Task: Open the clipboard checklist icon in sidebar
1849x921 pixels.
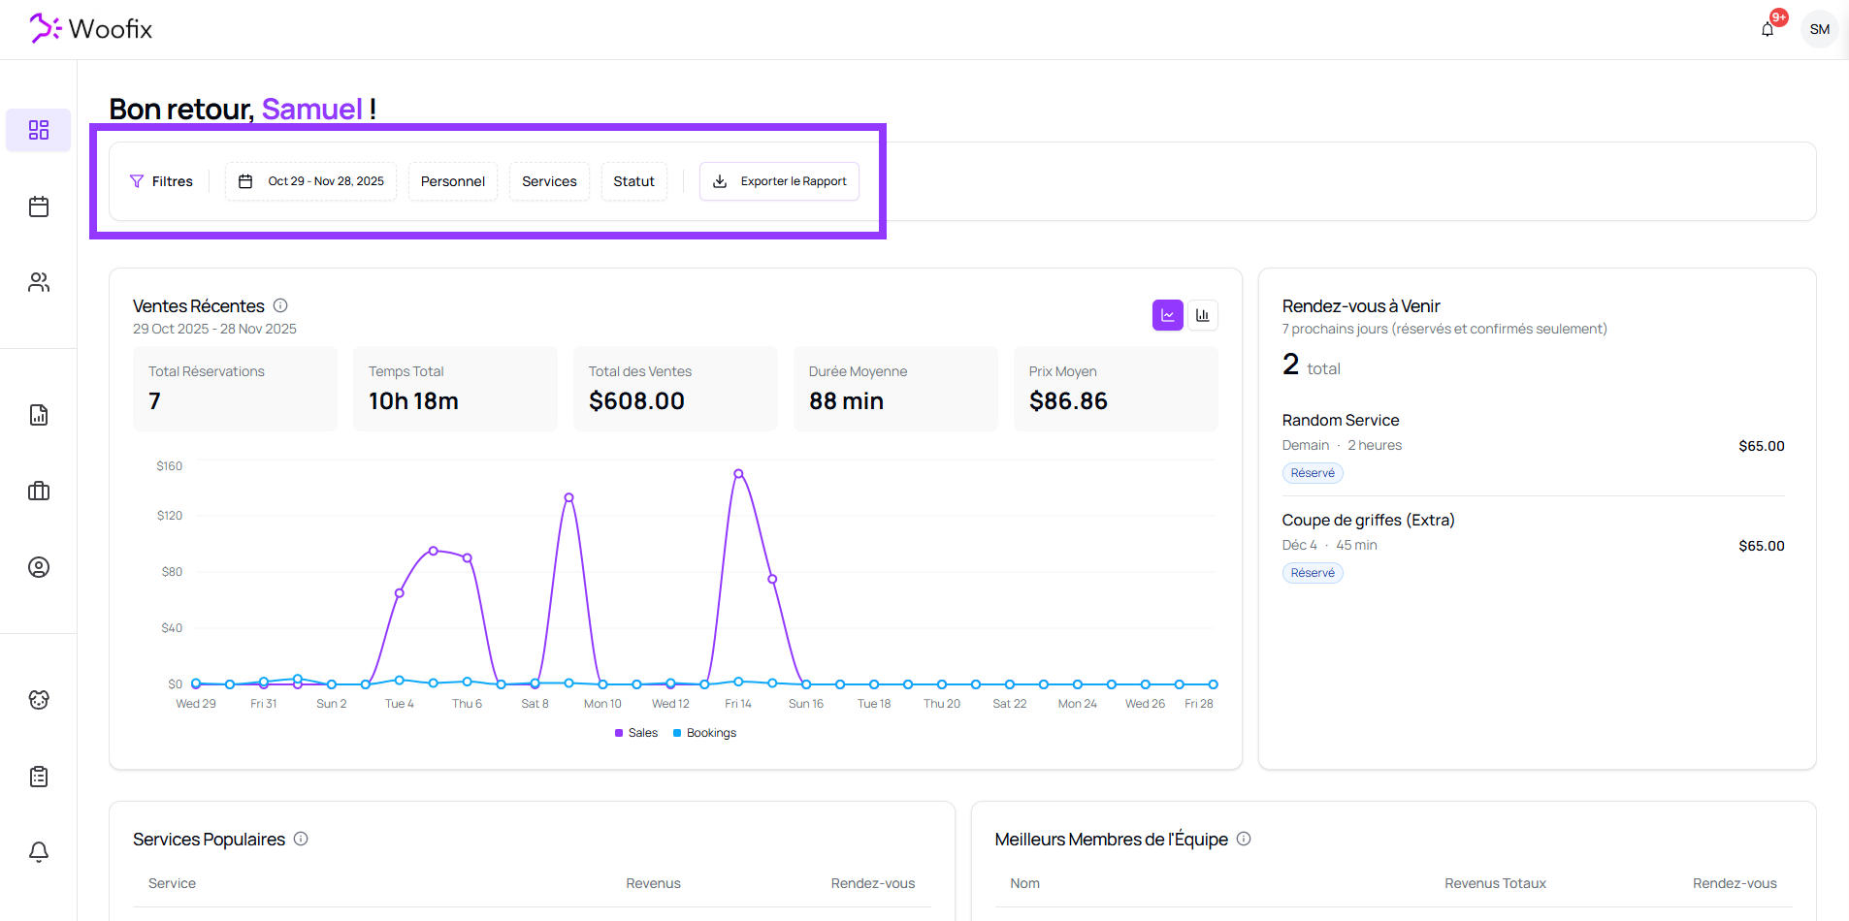Action: pos(39,777)
